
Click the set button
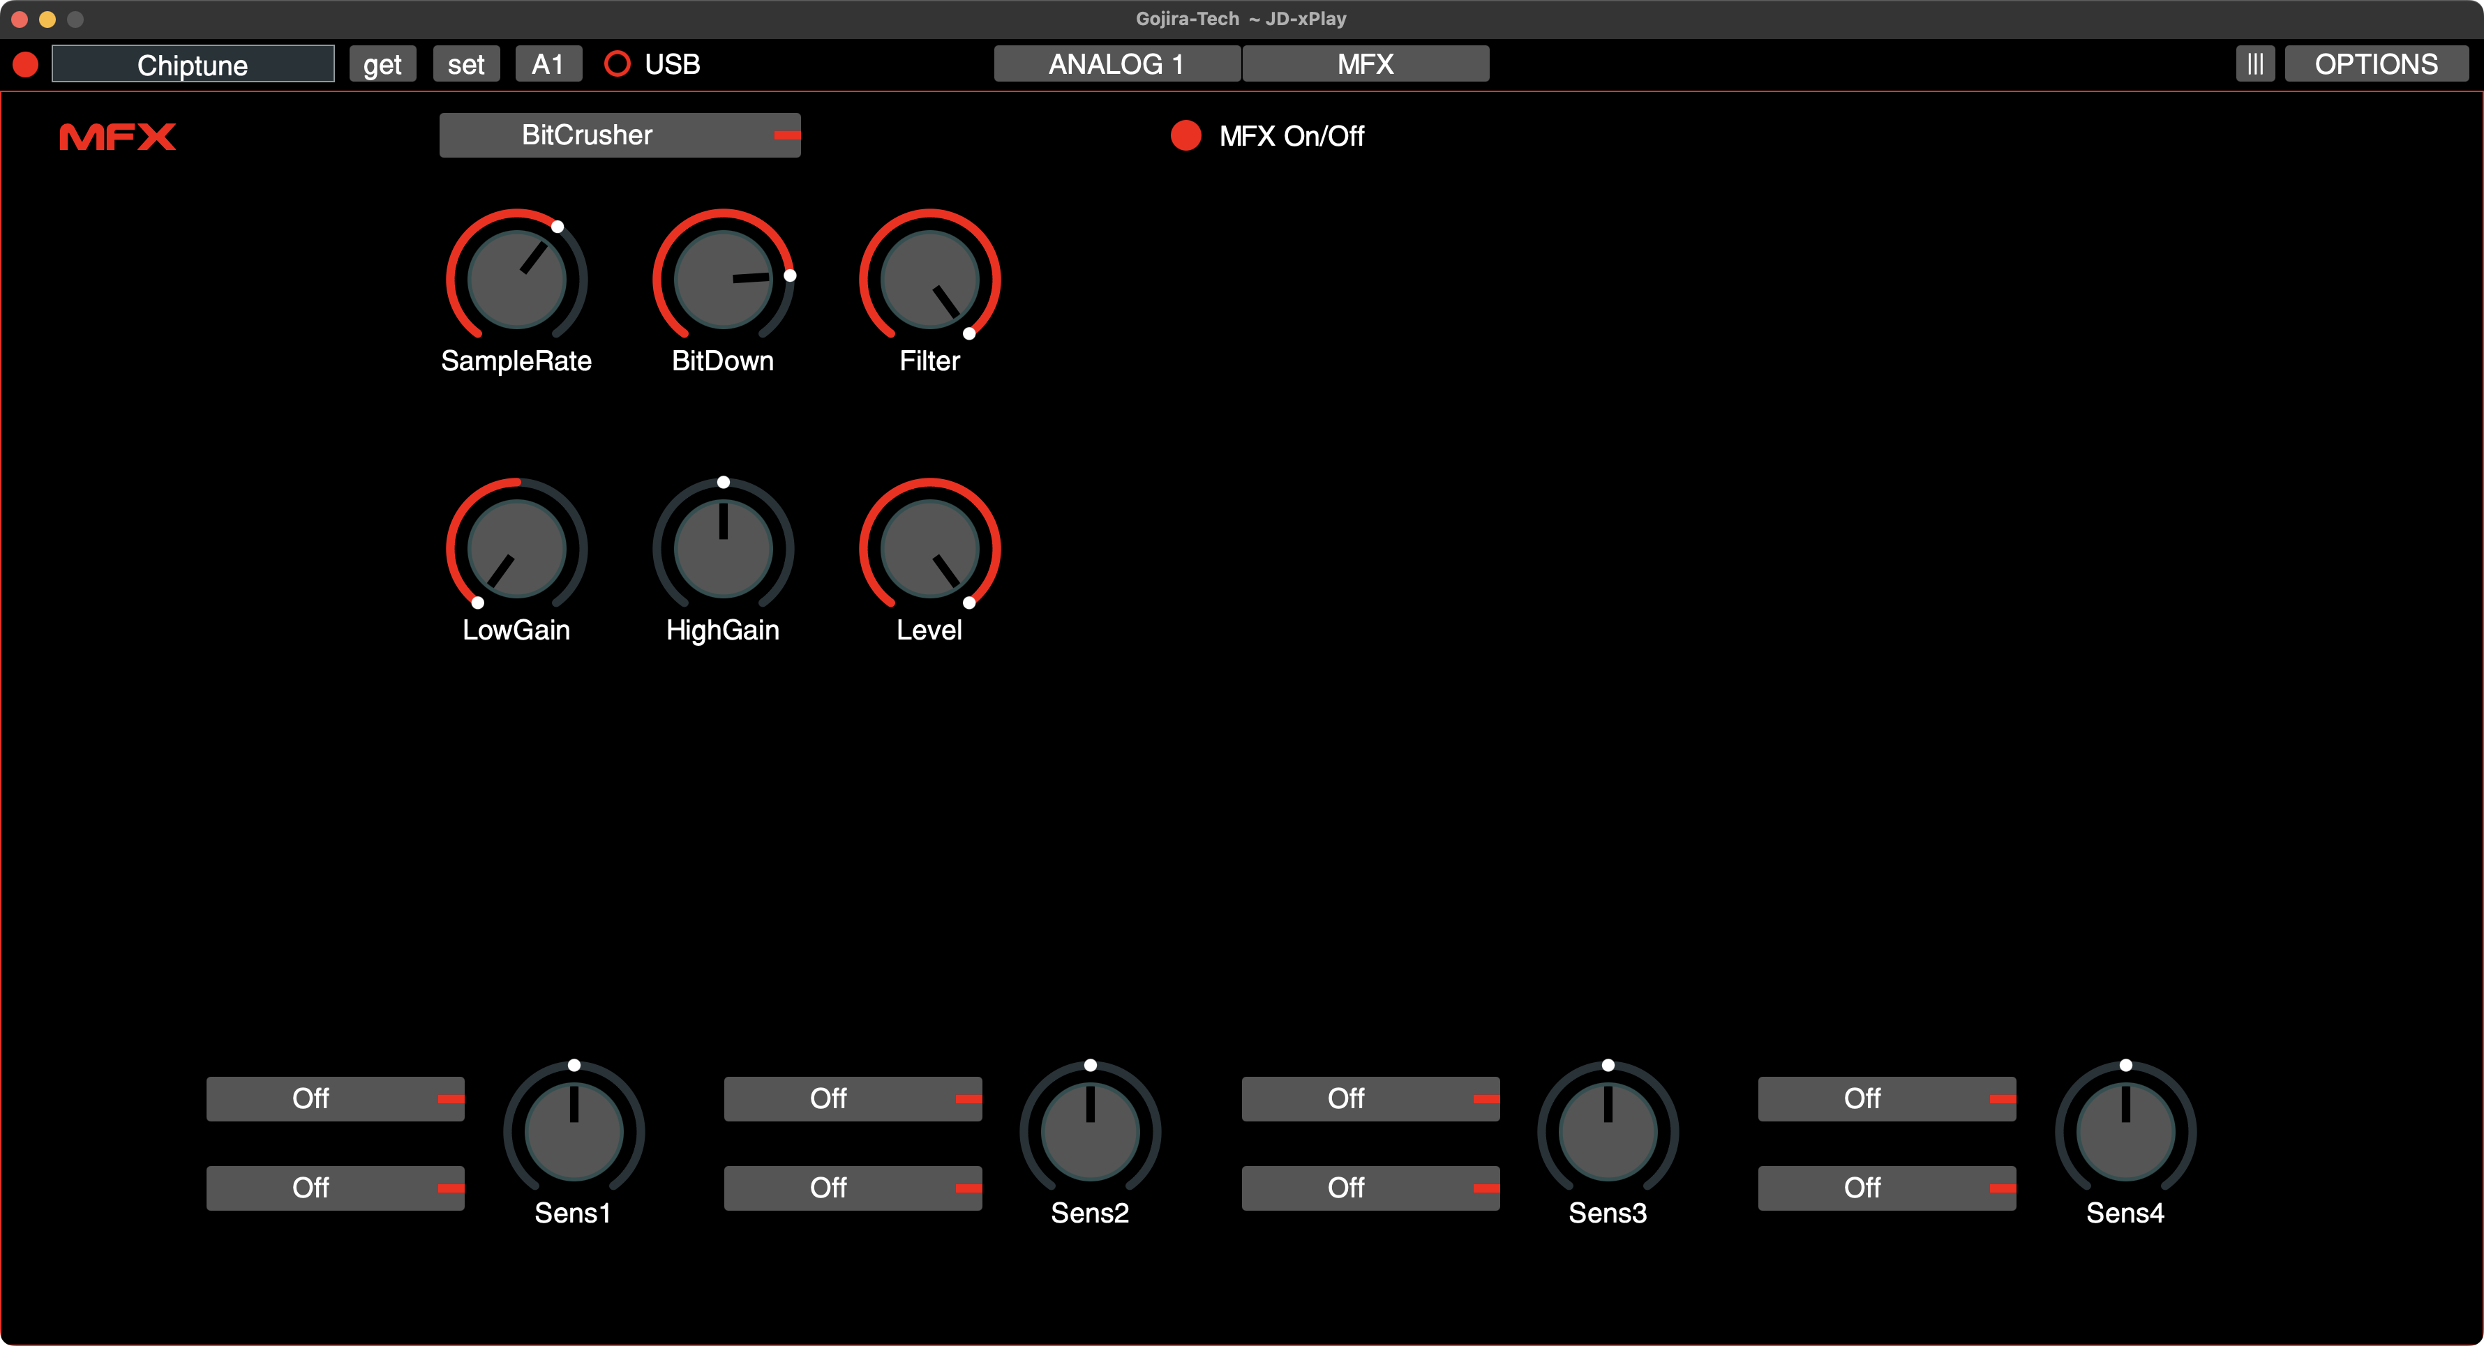click(x=466, y=65)
